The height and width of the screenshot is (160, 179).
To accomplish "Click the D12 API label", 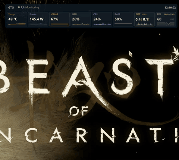I will [x=172, y=19].
